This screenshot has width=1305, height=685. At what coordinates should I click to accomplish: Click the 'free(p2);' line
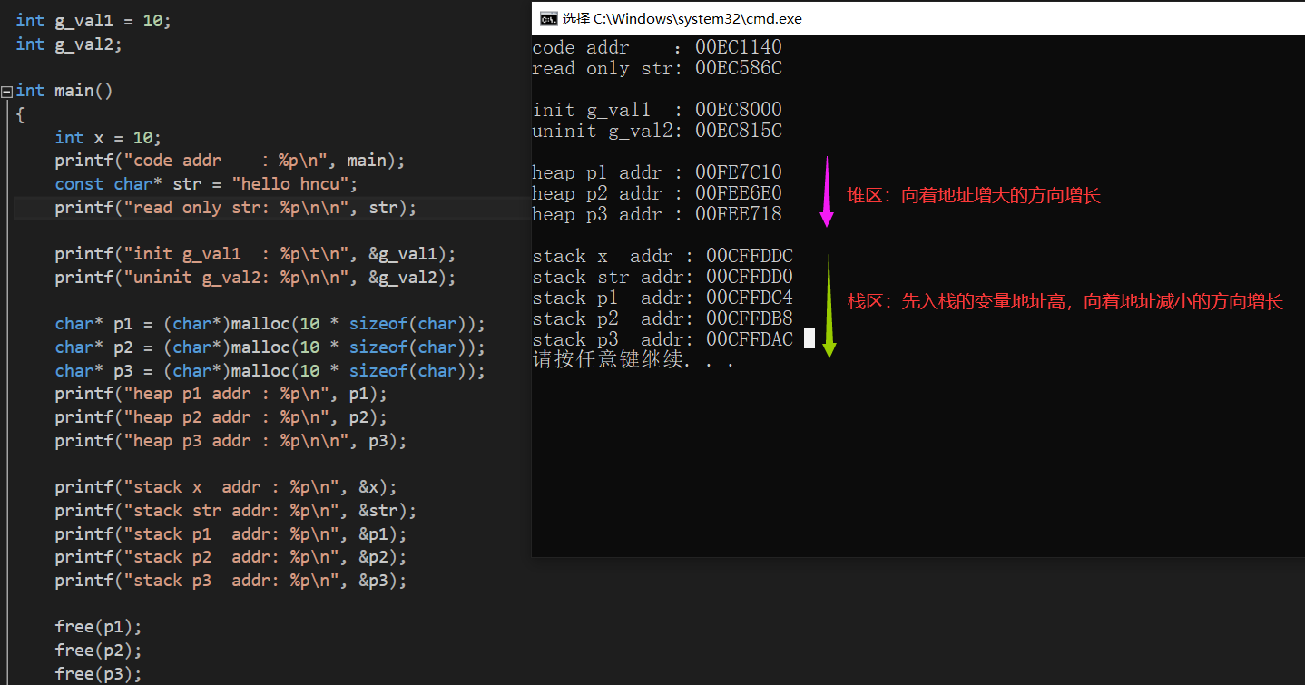click(98, 651)
